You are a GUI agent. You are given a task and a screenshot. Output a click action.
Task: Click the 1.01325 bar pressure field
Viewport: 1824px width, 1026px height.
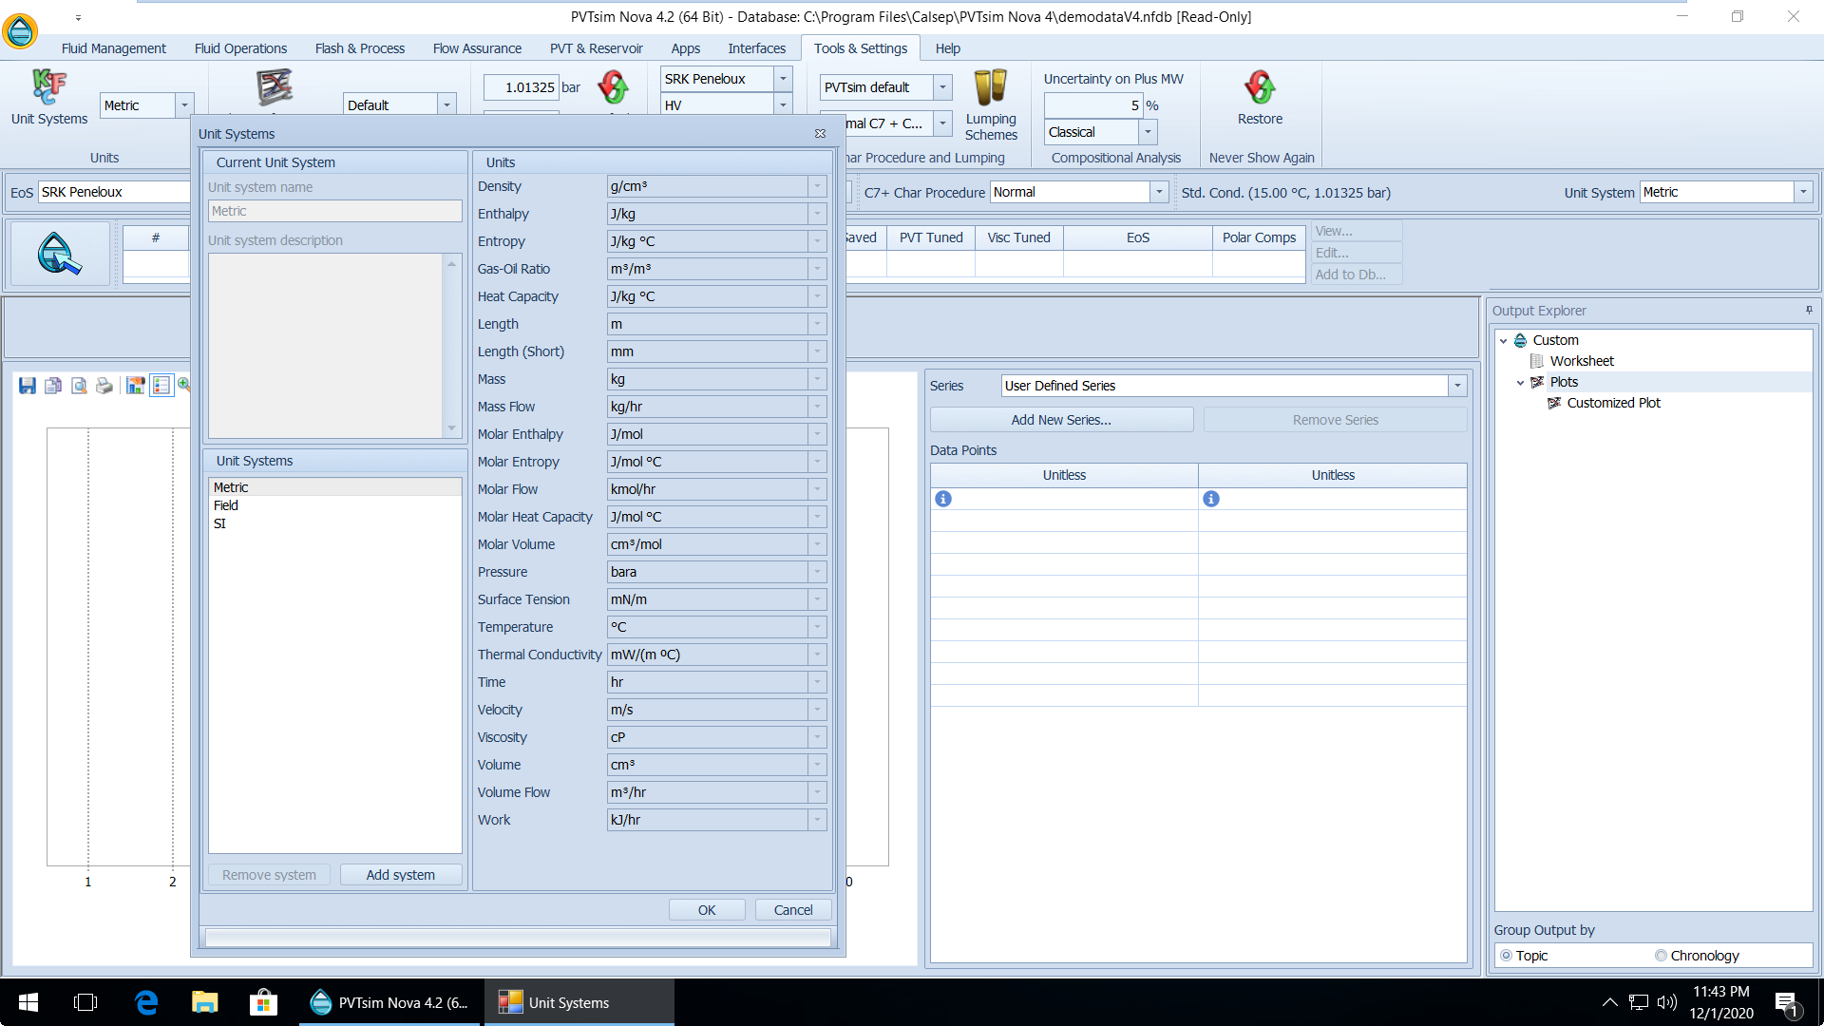tap(521, 87)
